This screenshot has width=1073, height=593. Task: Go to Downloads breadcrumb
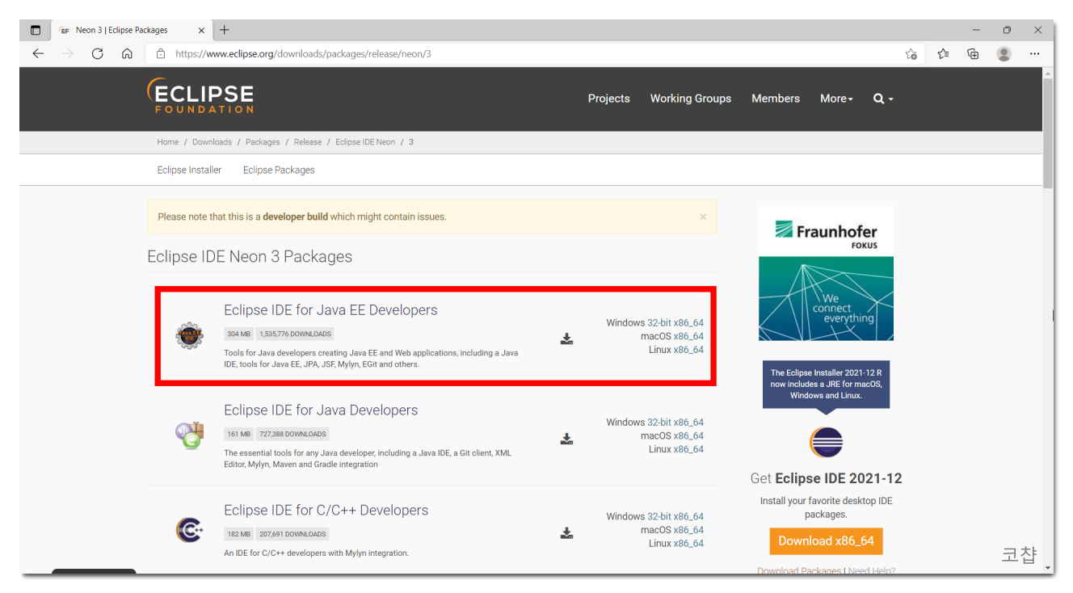[x=212, y=142]
